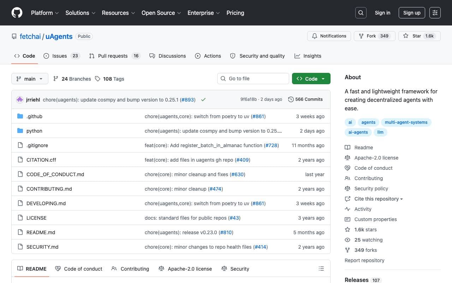The height and width of the screenshot is (283, 452).
Task: Open the GitHub logo home link
Action: [x=17, y=13]
